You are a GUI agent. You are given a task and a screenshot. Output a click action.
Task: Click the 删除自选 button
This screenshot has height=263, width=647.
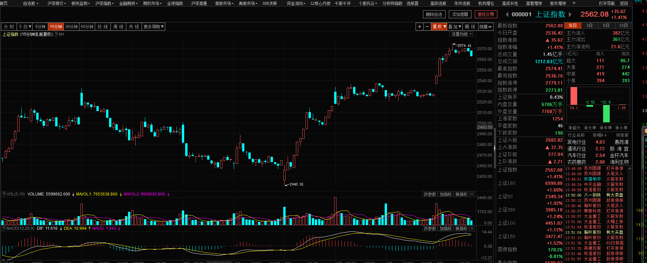tap(434, 14)
